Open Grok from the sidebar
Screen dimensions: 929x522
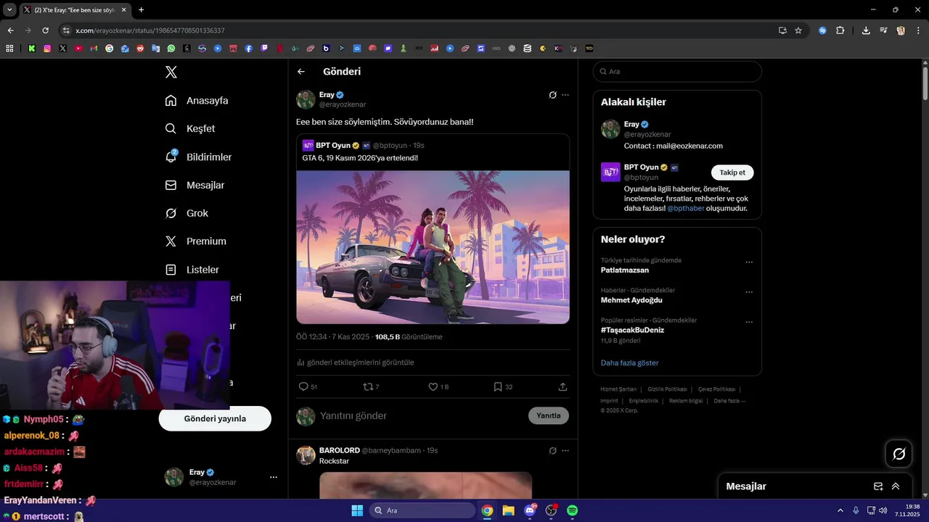(187, 213)
